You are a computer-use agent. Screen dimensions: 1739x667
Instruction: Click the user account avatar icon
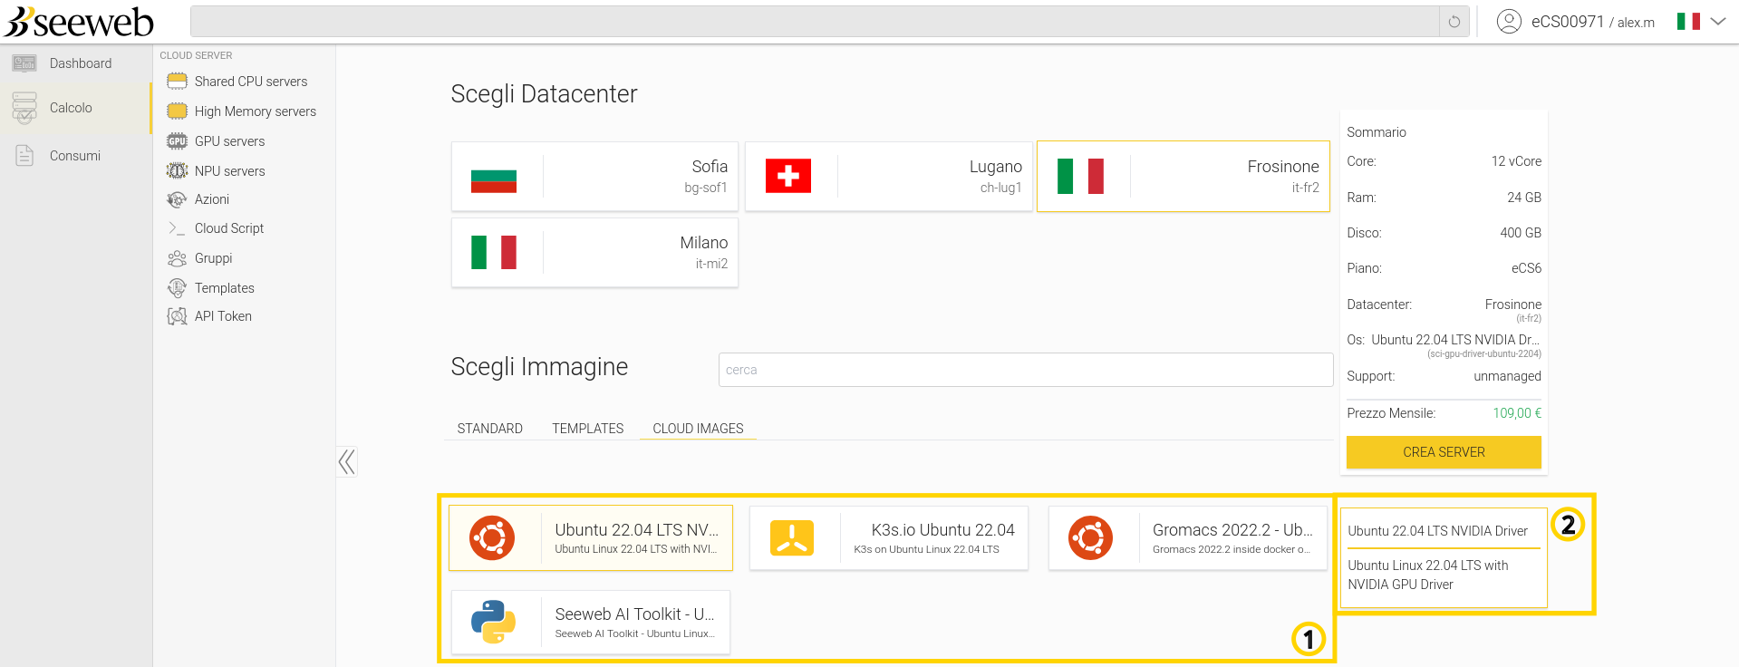coord(1509,22)
